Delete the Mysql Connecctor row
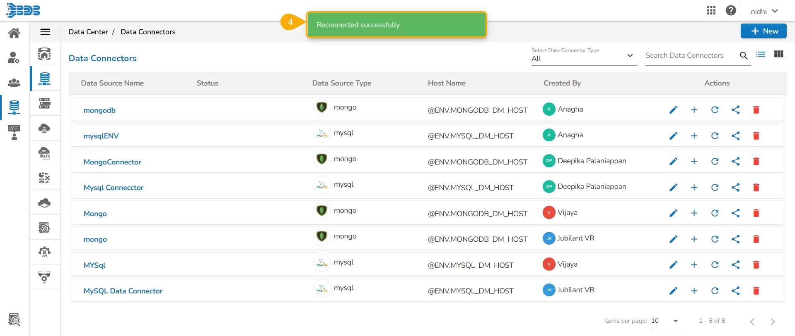 point(756,187)
